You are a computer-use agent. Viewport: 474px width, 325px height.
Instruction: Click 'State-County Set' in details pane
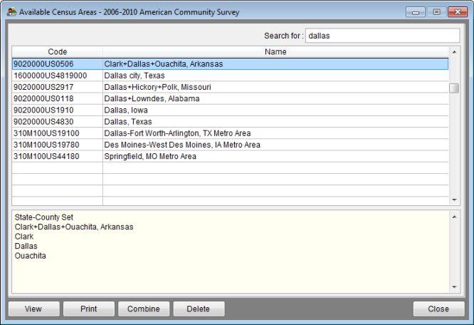[x=44, y=217]
